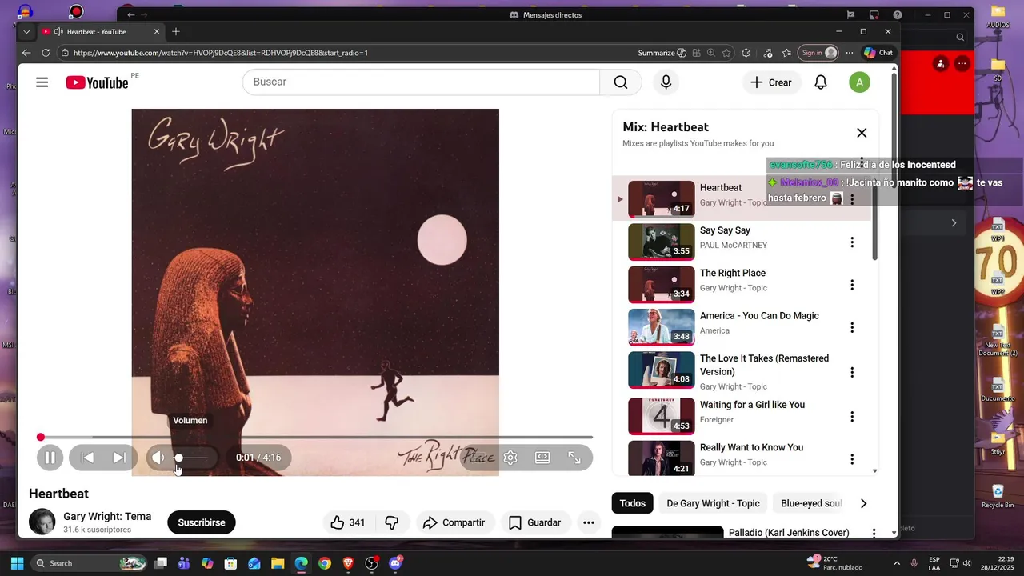Click the browser address bar URL
Screen dimensions: 1024x576
pyautogui.click(x=221, y=53)
